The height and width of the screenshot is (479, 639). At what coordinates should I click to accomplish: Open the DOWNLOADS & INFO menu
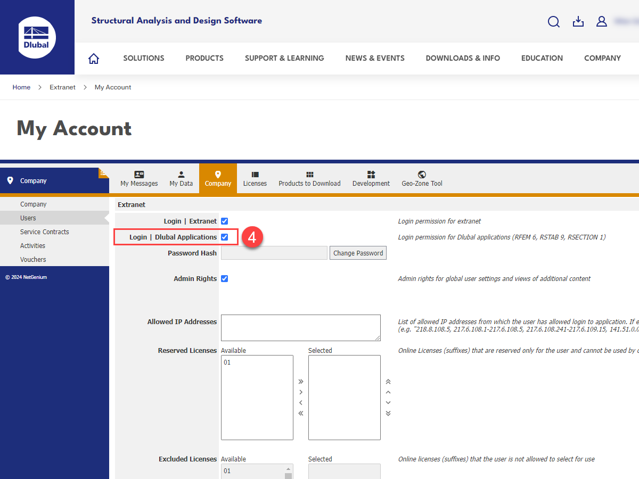tap(463, 59)
